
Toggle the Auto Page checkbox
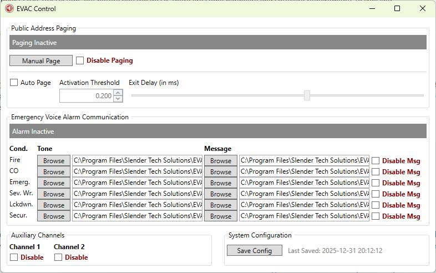click(14, 83)
